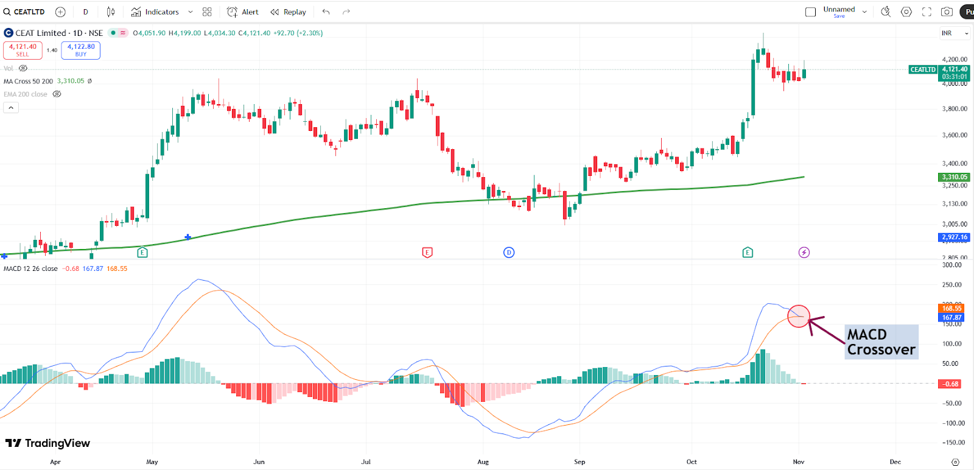Take a chart snapshot with camera icon
This screenshot has width=974, height=470.
[947, 12]
